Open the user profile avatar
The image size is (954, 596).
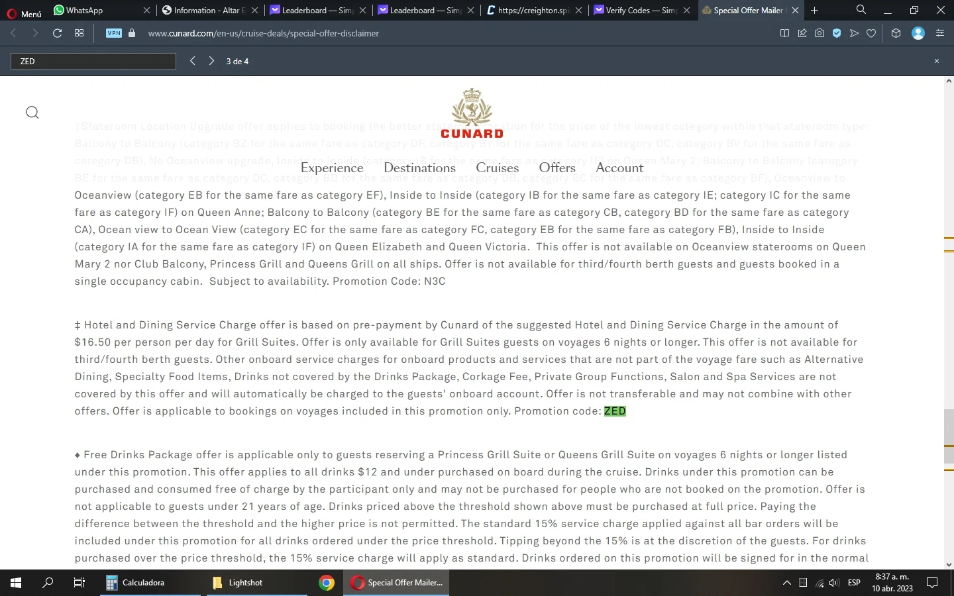[x=918, y=33]
